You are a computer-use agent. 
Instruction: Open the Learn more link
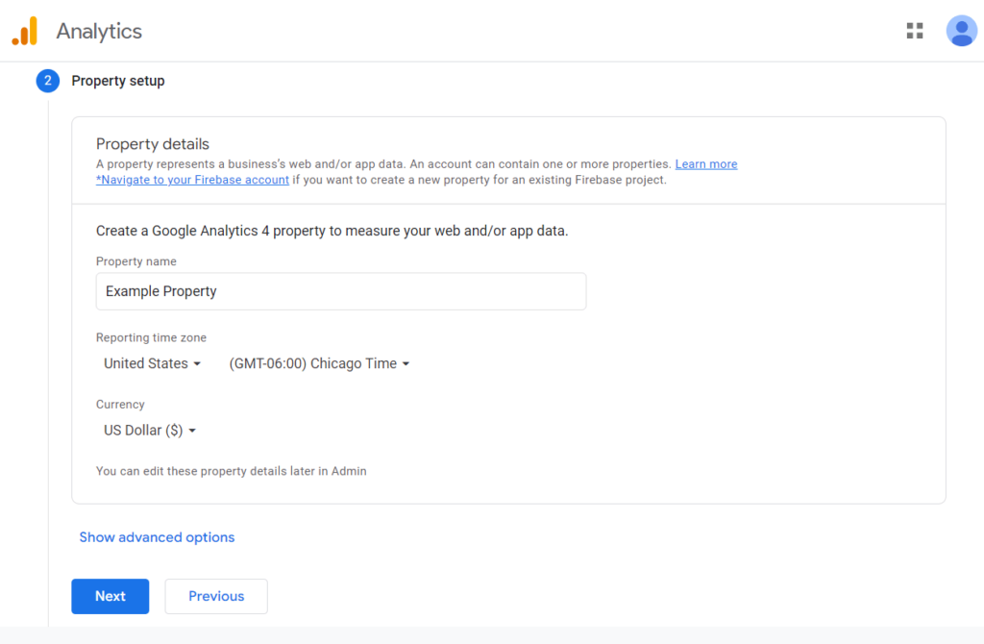705,163
